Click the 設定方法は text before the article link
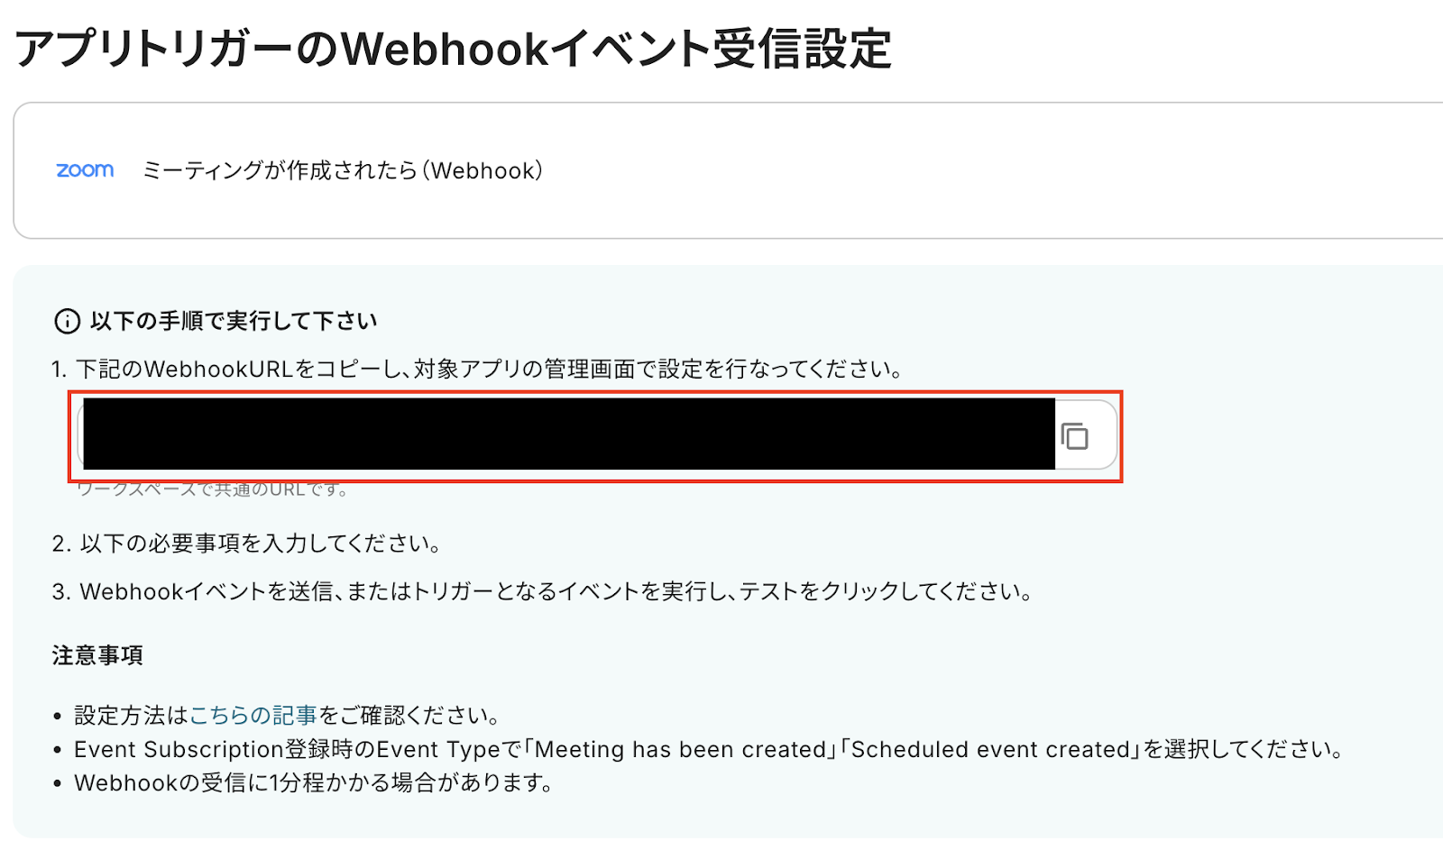The height and width of the screenshot is (850, 1443). pos(132,716)
